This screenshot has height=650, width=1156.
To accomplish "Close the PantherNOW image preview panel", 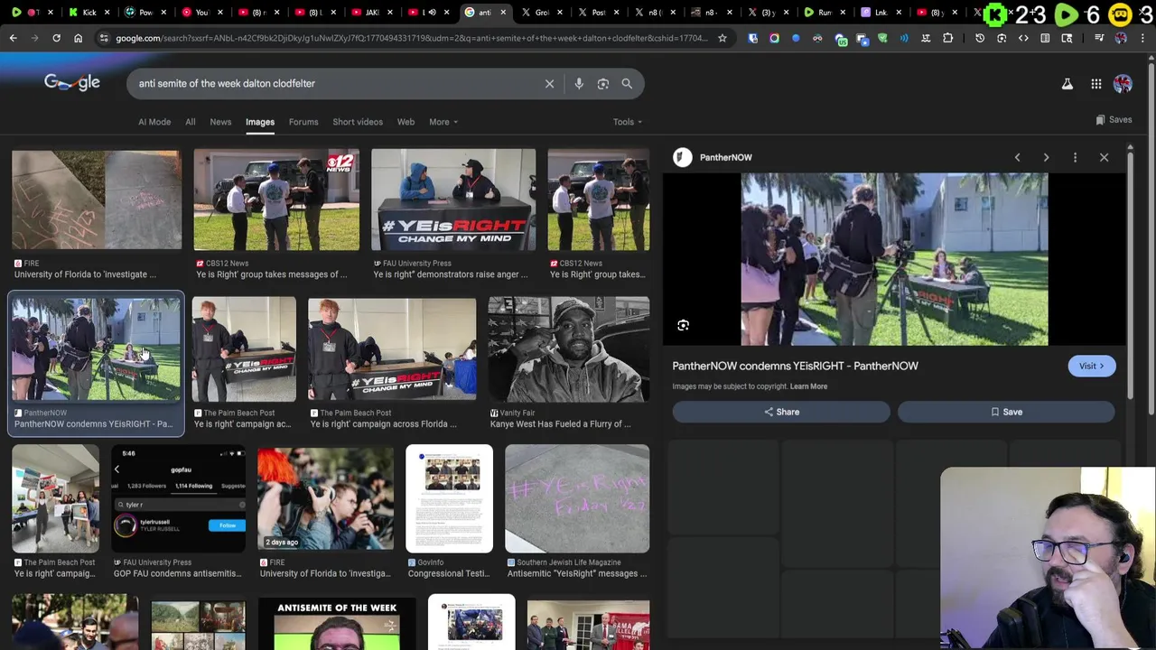I will (1104, 157).
